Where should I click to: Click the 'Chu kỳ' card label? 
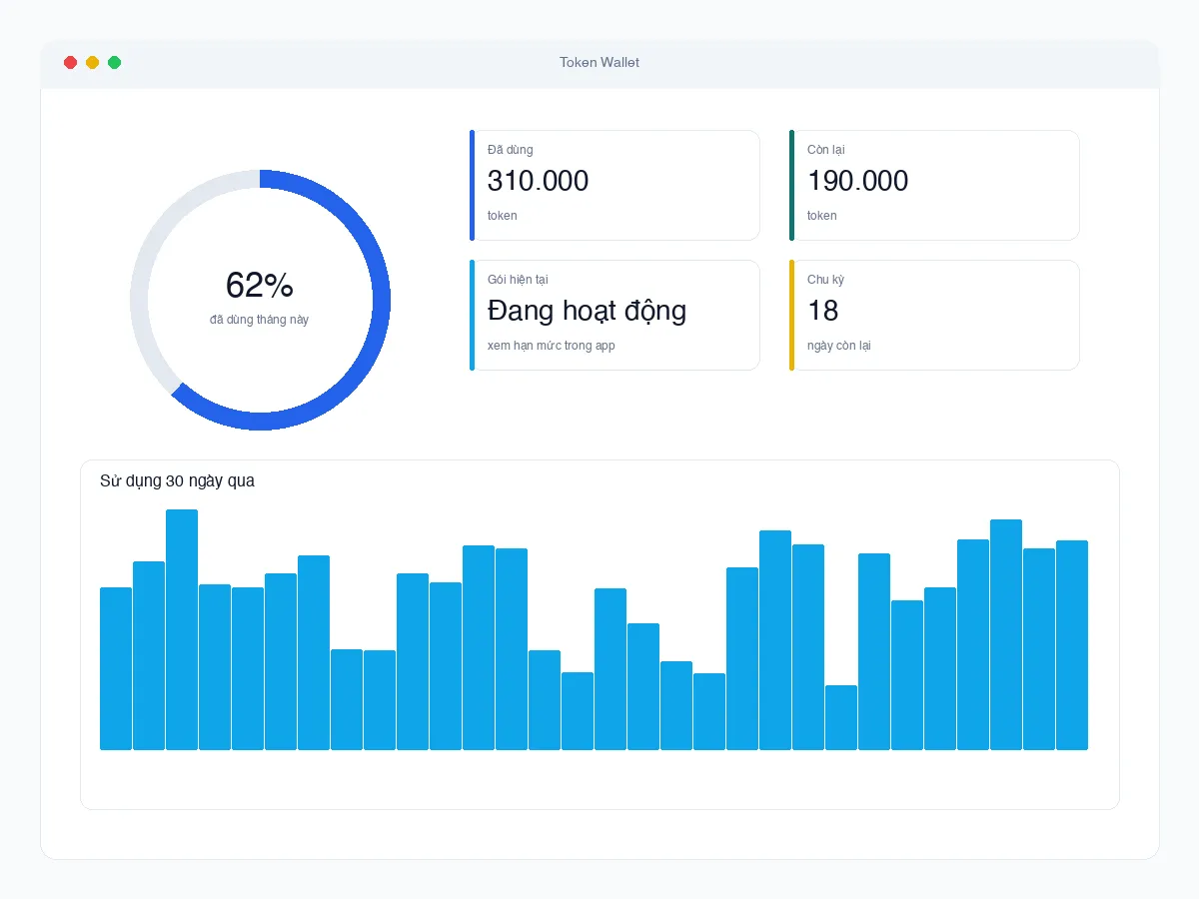[x=825, y=280]
